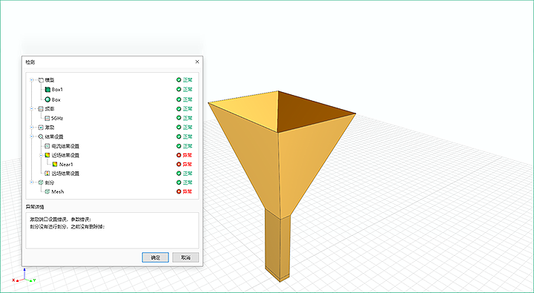Select the Near1 tree item

pos(66,164)
